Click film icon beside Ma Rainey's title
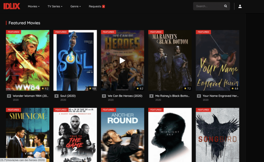This screenshot has height=162, width=264. click(151, 96)
